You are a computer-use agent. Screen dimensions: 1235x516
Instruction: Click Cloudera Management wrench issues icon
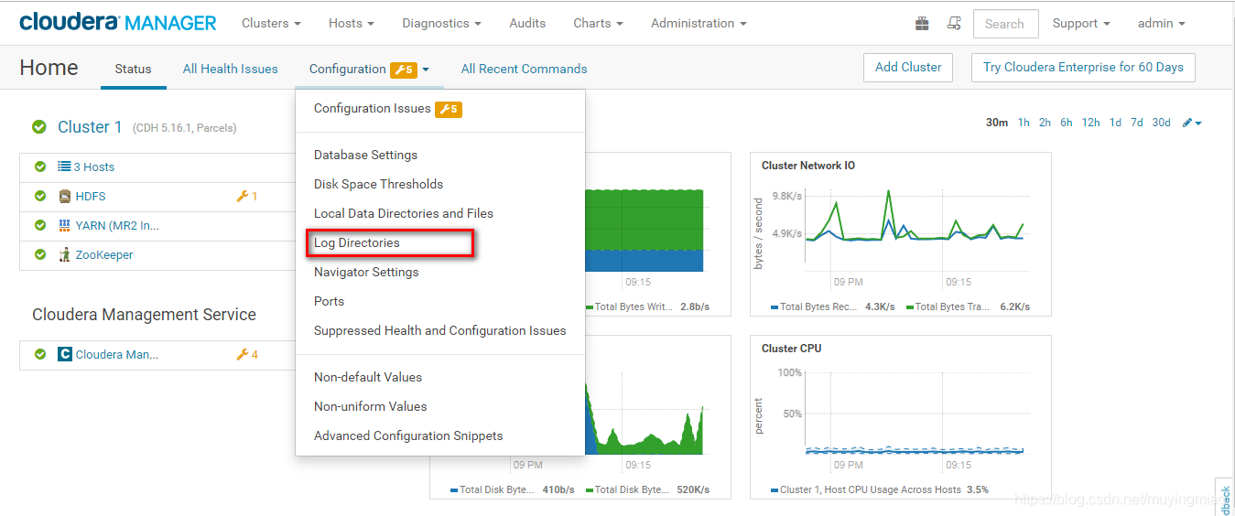(x=243, y=354)
